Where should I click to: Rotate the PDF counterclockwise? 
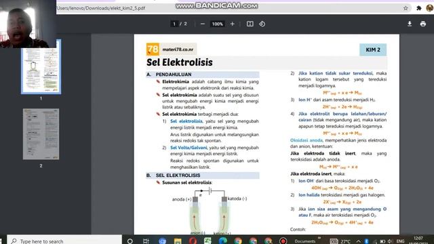(262, 24)
